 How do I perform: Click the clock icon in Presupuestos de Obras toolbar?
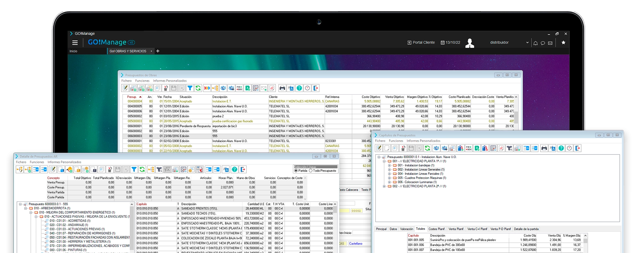pyautogui.click(x=308, y=88)
